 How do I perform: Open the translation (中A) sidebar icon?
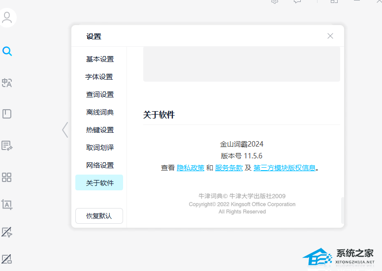click(7, 83)
